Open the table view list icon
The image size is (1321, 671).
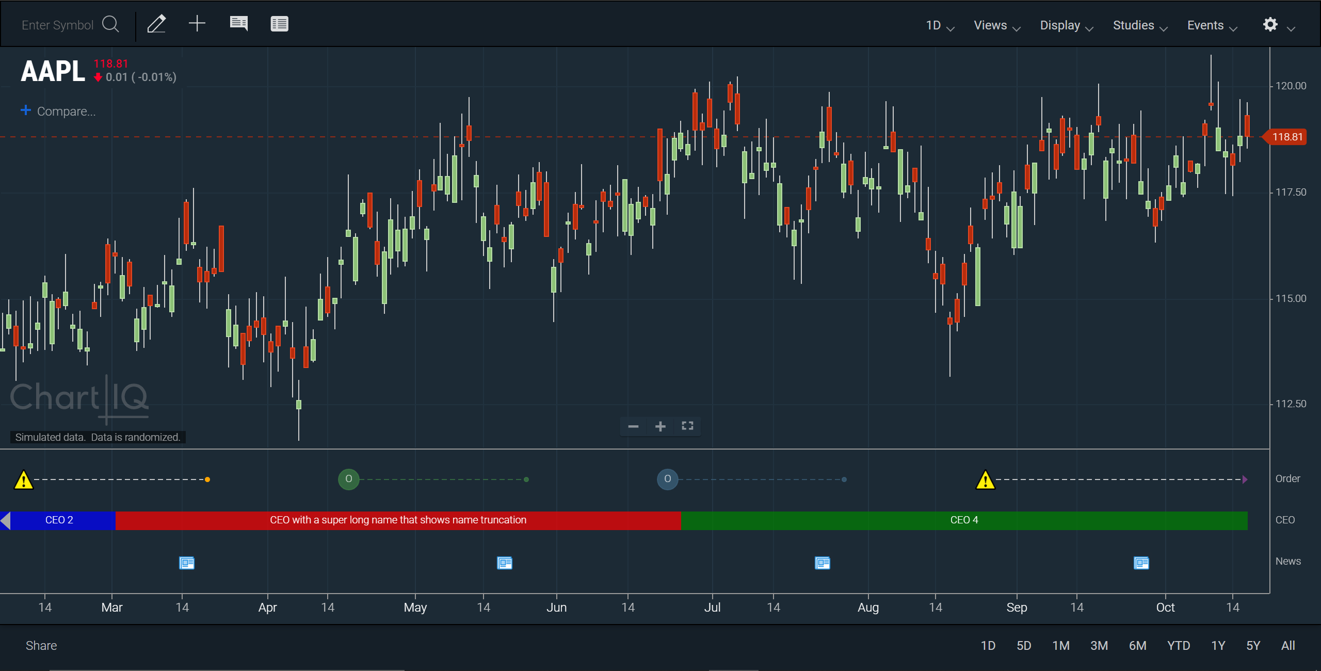pyautogui.click(x=279, y=24)
